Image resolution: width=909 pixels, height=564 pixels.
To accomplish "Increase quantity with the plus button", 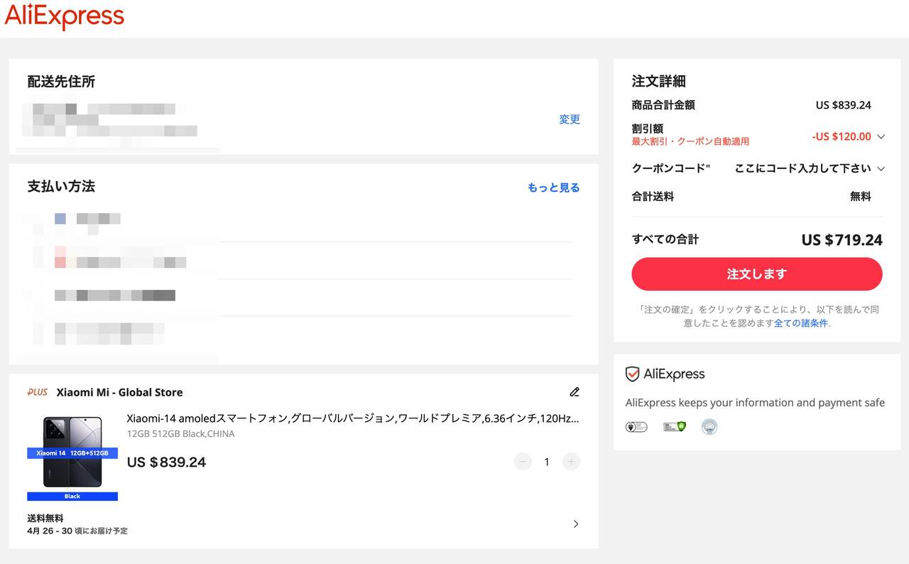I will click(571, 462).
